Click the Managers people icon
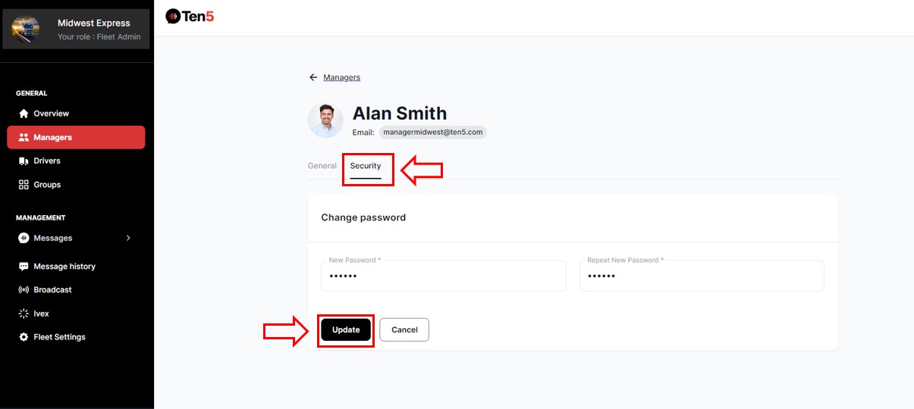Viewport: 914px width, 409px height. pyautogui.click(x=24, y=138)
